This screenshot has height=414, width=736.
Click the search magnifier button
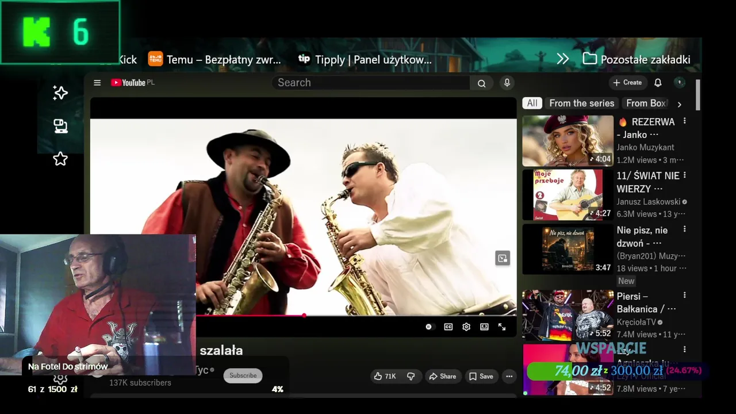[x=481, y=83]
